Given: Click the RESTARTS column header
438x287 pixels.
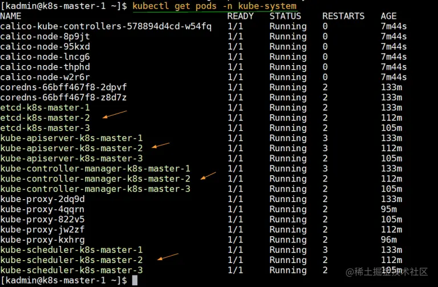Looking at the screenshot, I should [343, 16].
